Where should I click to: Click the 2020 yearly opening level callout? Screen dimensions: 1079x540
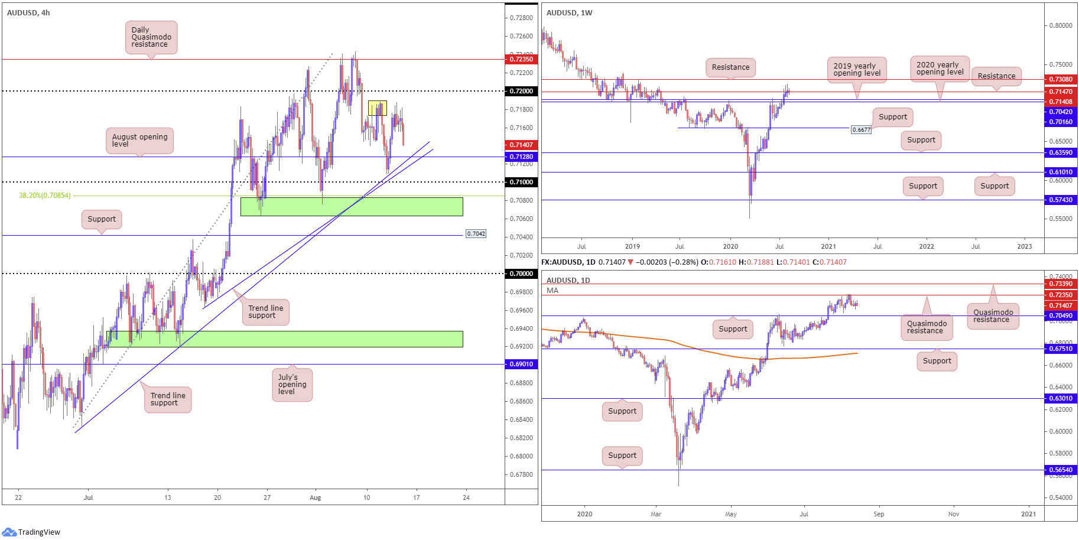click(940, 69)
